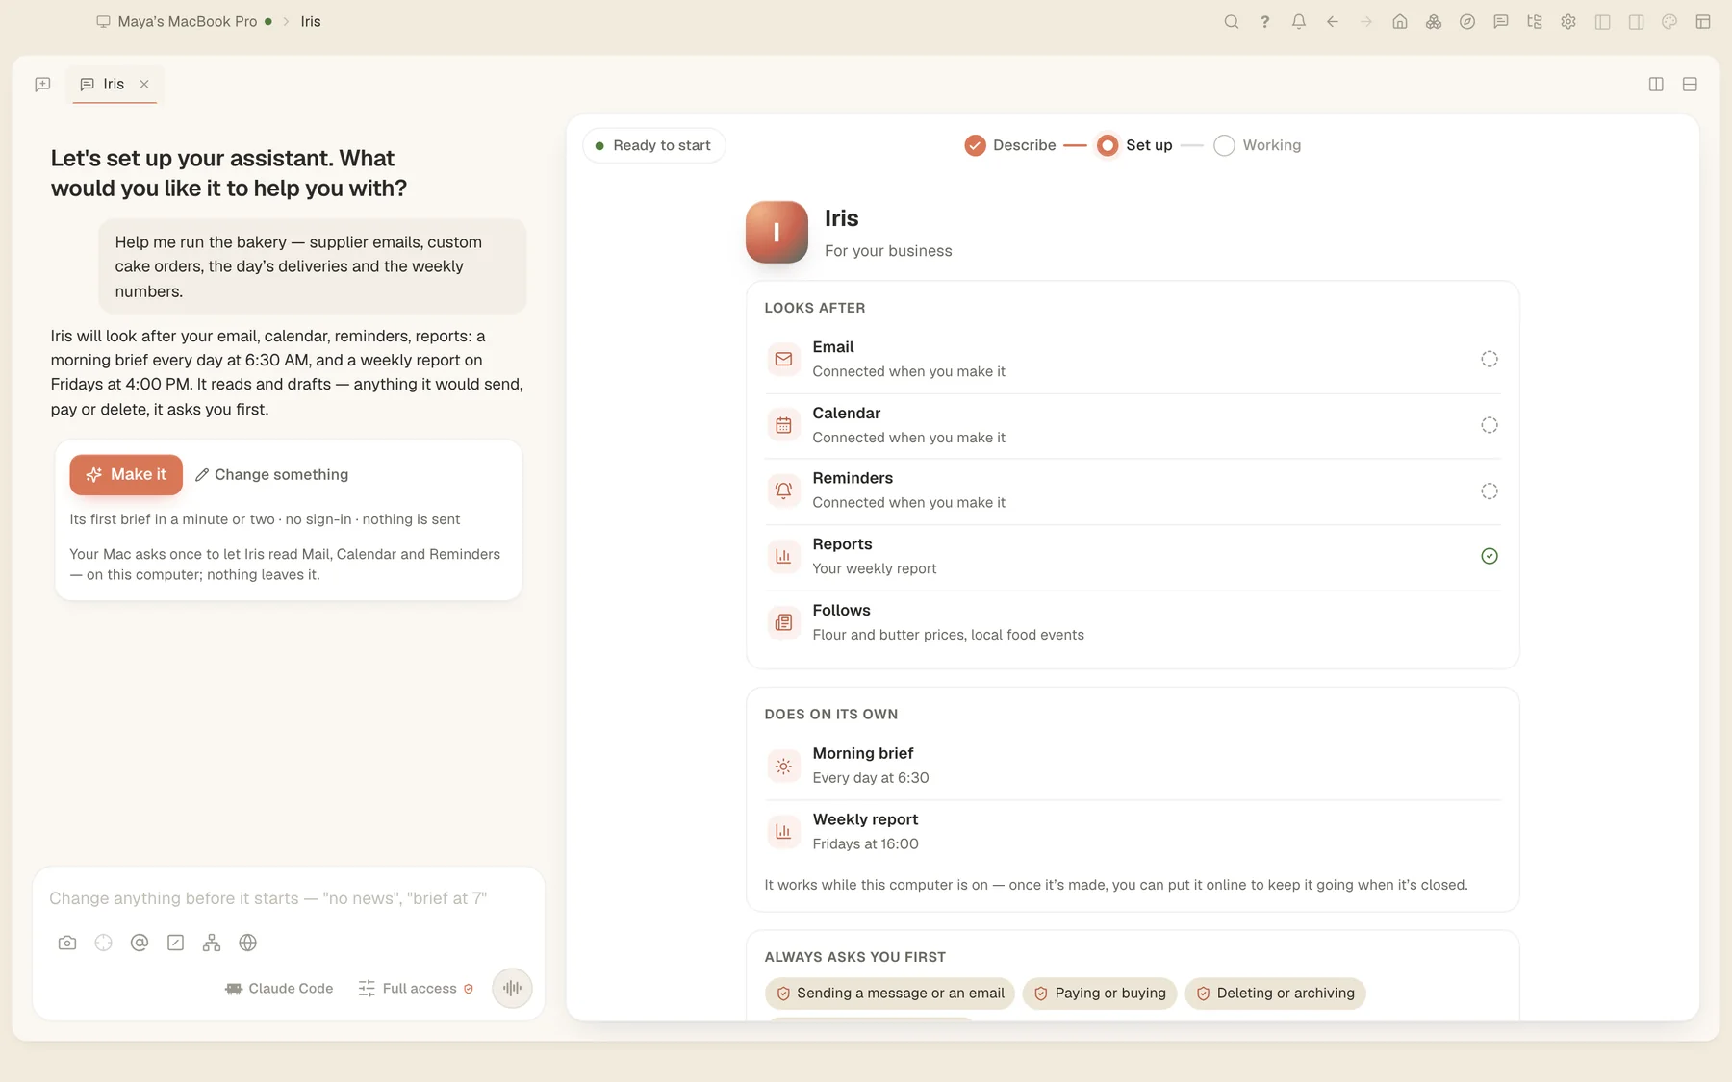The image size is (1732, 1082).
Task: Click the folder tree icon in toolbar
Action: click(1534, 22)
